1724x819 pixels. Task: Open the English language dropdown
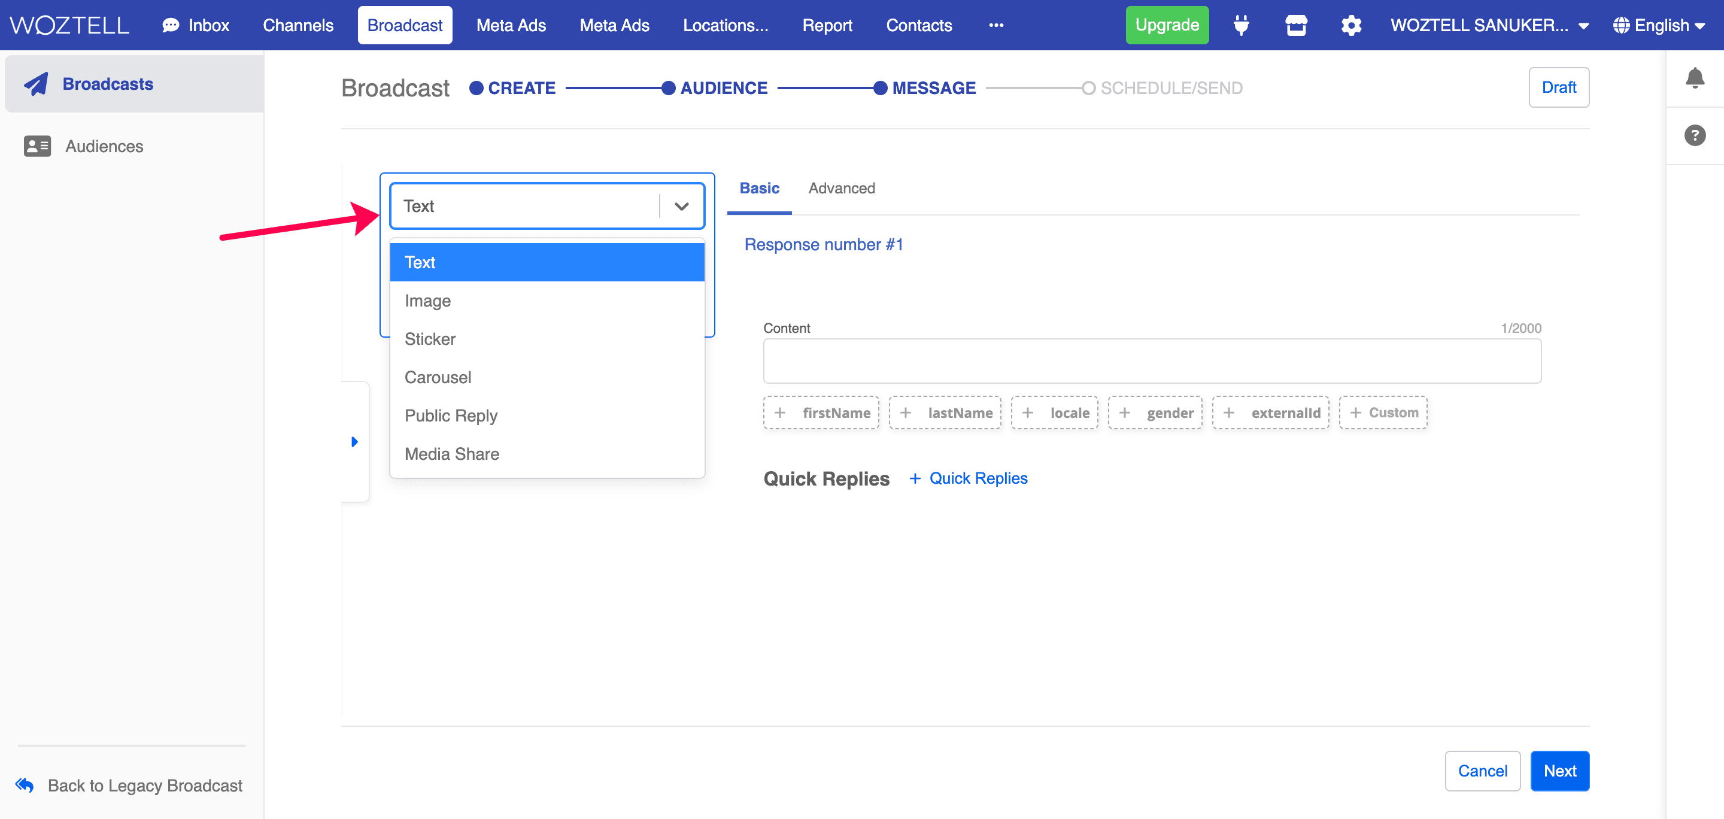[x=1659, y=25]
